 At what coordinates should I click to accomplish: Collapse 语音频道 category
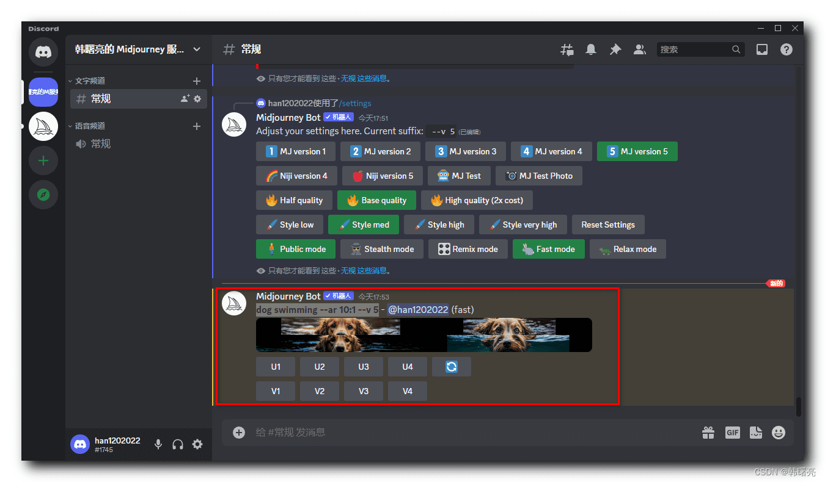(87, 126)
